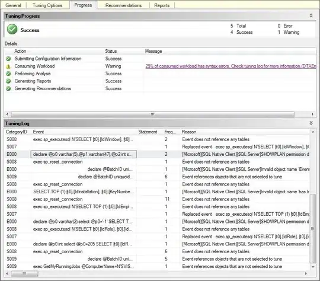Select the GetMyRunningJobs event row
Screen dimensions: 320x281
tap(157, 267)
